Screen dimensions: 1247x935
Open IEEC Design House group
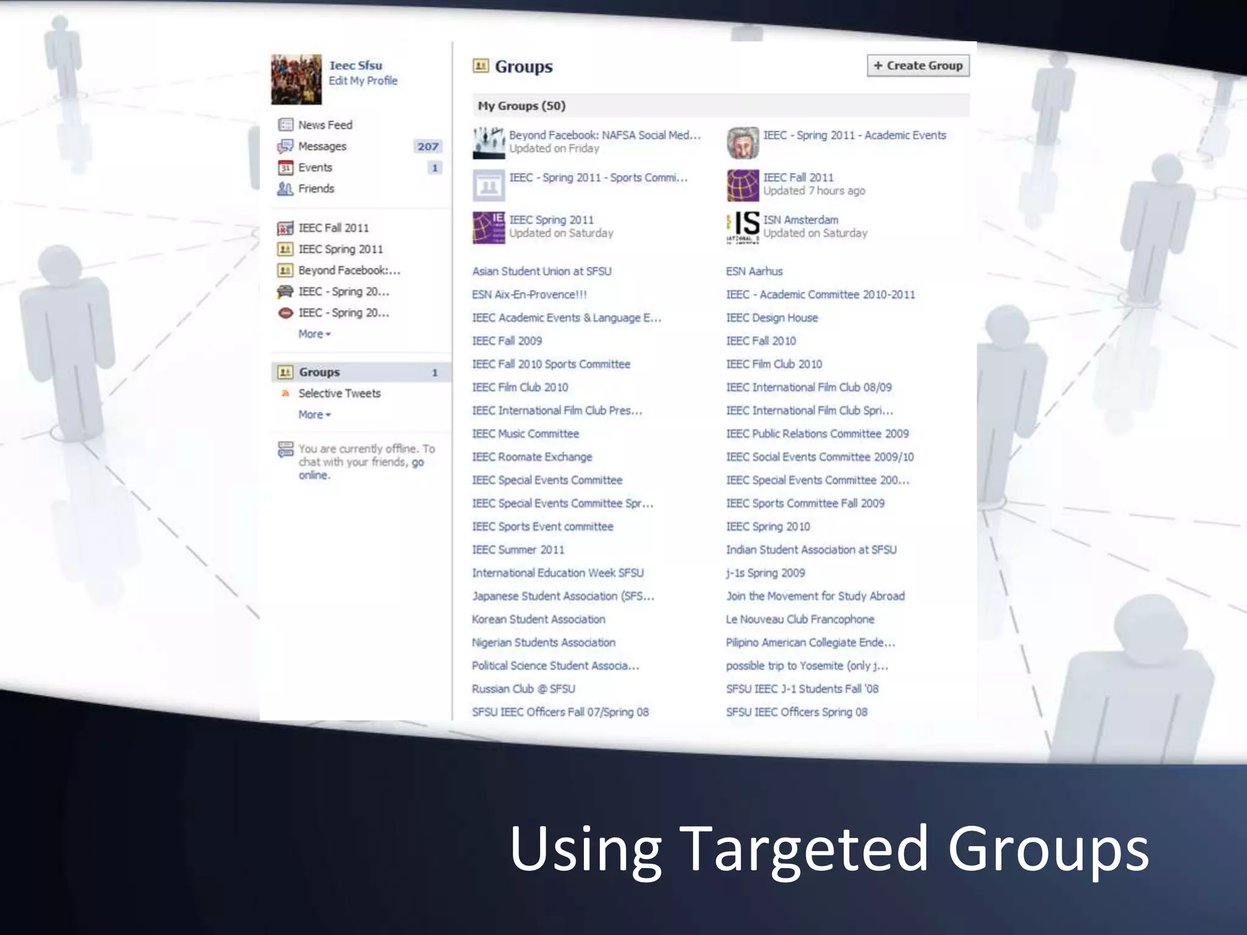771,318
